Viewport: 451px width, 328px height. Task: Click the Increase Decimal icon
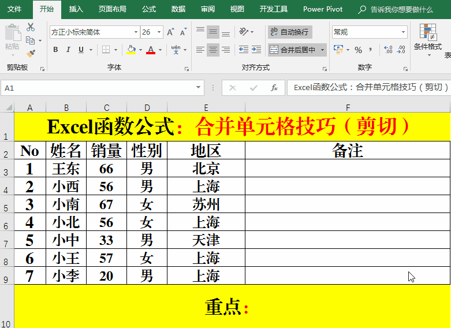[x=388, y=50]
